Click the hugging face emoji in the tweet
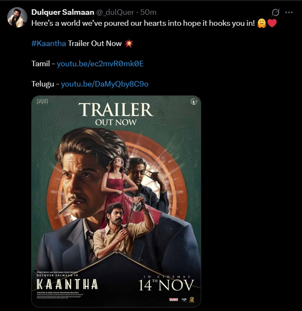This screenshot has width=302, height=311. (262, 23)
